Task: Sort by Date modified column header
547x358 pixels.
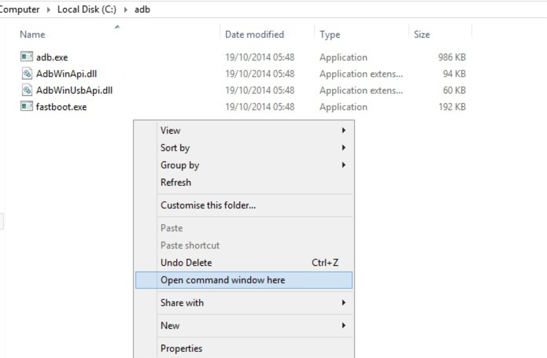Action: click(254, 35)
